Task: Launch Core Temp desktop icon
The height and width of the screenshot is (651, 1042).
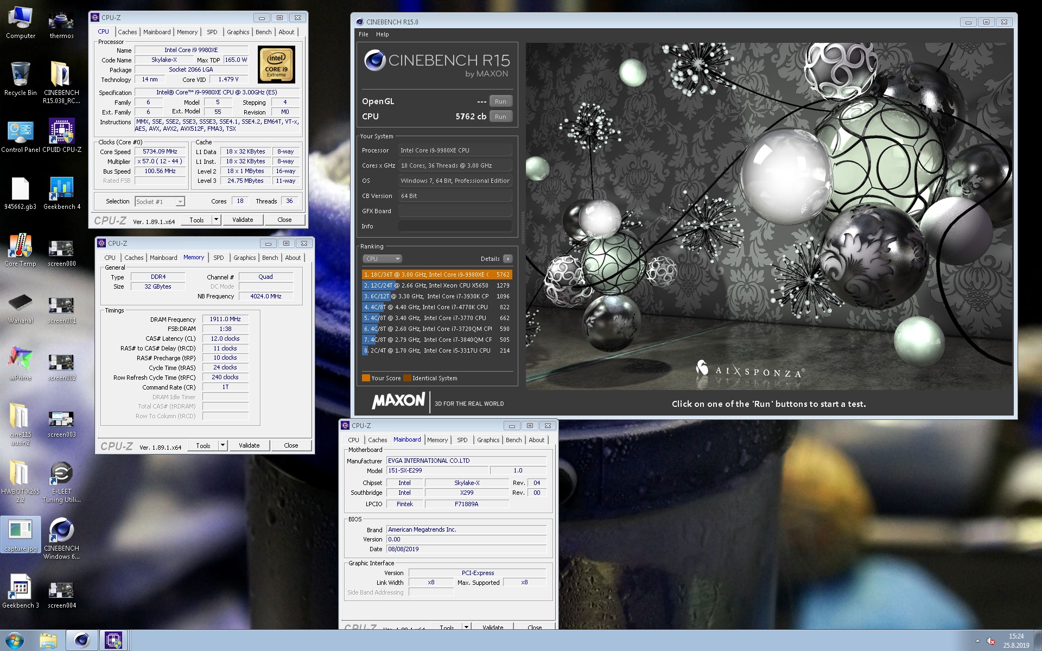Action: coord(21,251)
